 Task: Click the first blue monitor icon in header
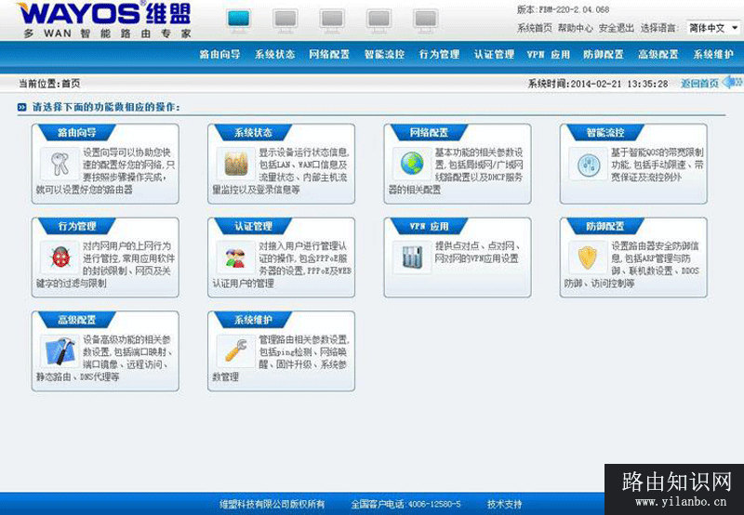click(239, 20)
